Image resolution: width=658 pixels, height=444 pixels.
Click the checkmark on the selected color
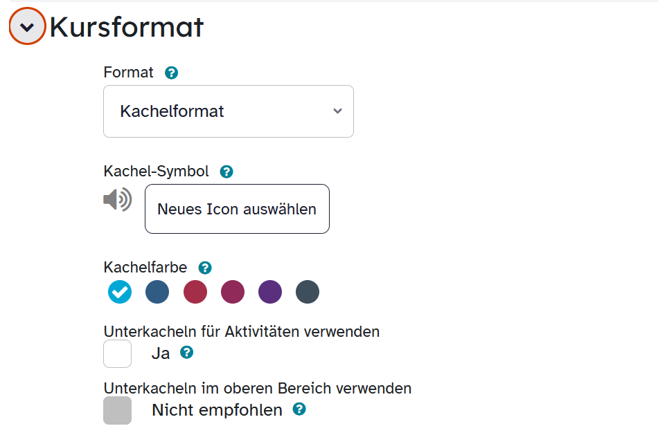click(119, 292)
